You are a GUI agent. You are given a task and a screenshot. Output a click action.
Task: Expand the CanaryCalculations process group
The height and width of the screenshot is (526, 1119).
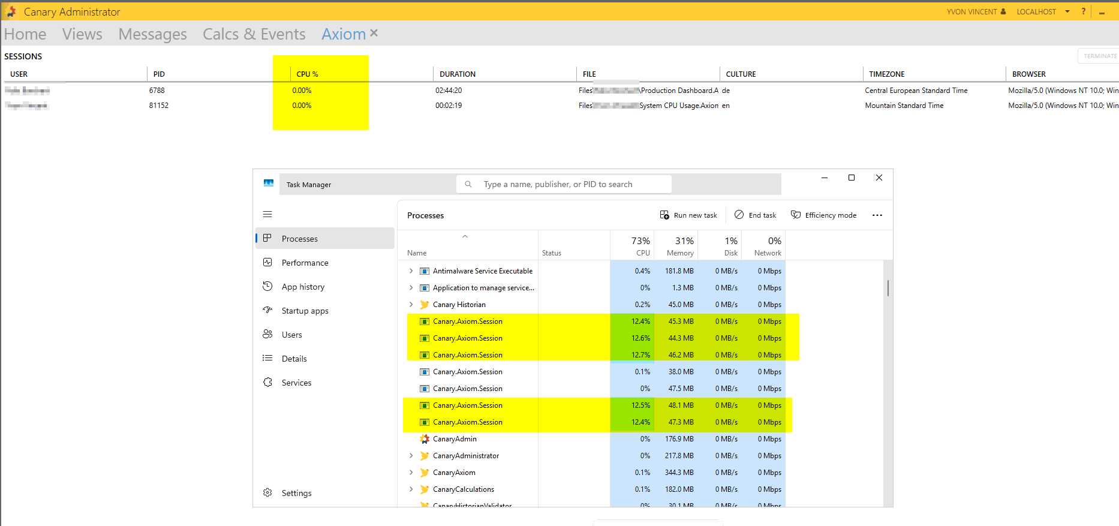[x=411, y=489]
